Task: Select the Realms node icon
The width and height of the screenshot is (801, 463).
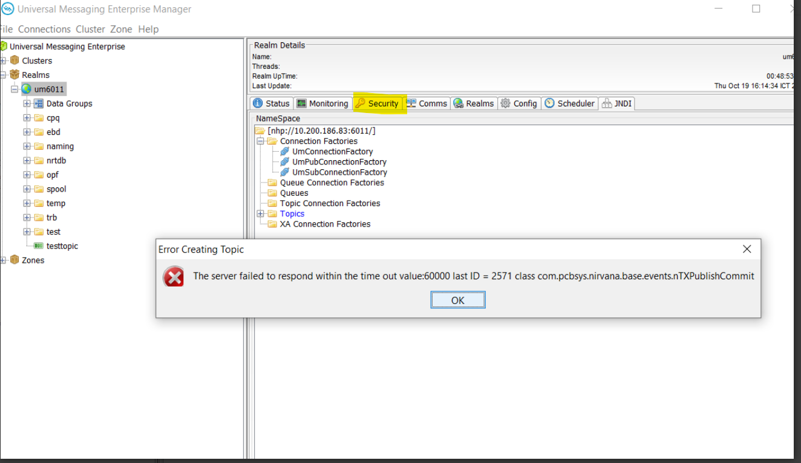Action: [x=15, y=75]
